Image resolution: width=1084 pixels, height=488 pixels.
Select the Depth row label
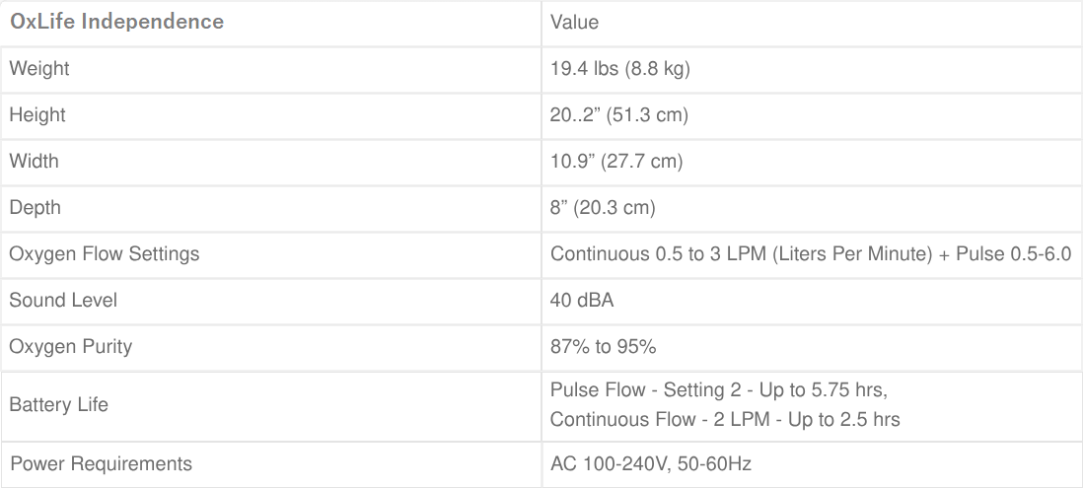(35, 207)
